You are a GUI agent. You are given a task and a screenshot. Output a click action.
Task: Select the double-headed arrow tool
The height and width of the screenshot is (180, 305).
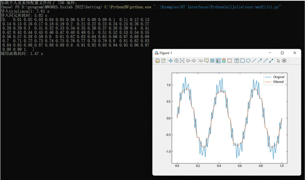point(271,61)
